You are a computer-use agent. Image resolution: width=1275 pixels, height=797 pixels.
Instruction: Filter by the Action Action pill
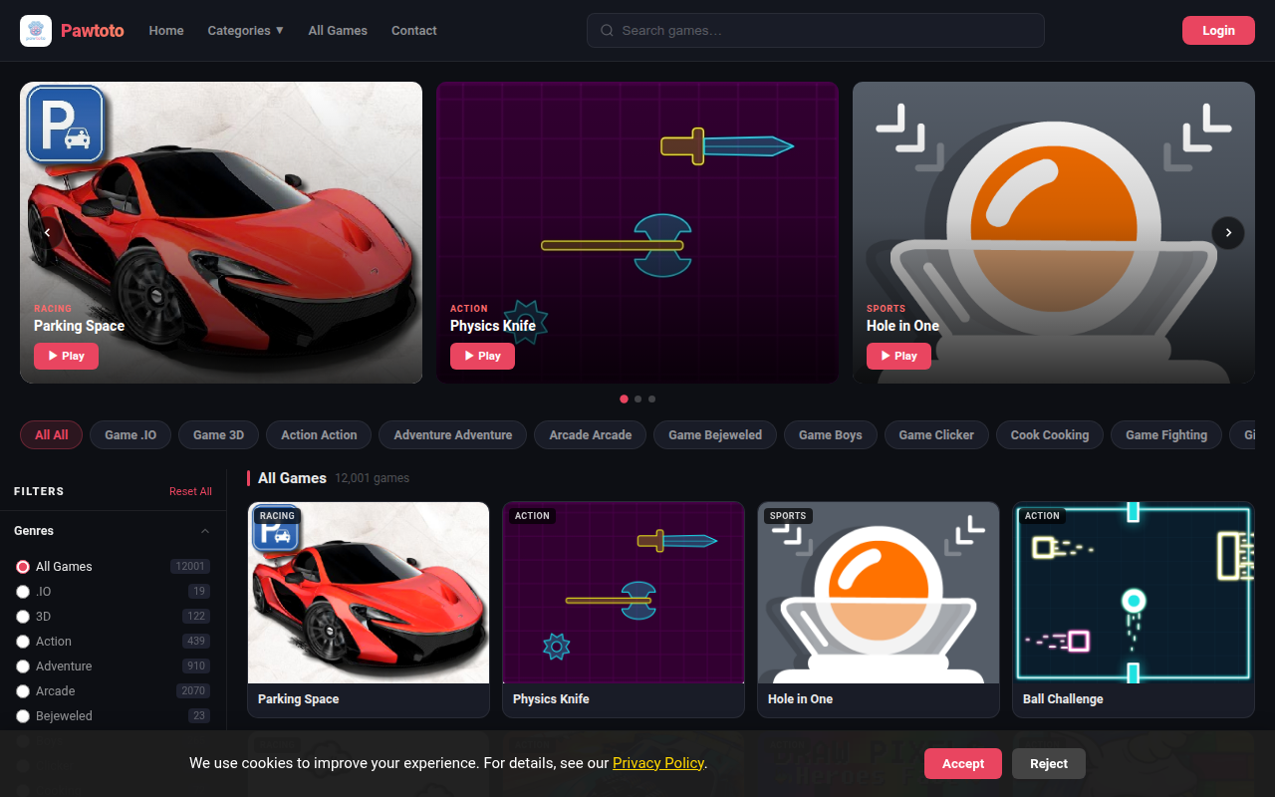click(x=319, y=435)
